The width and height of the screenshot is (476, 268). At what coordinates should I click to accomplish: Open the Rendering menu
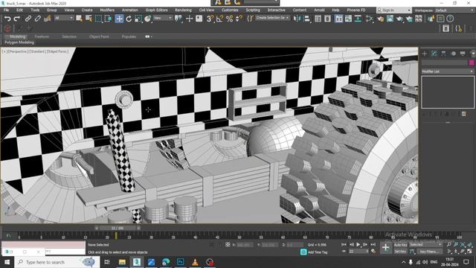tap(183, 10)
